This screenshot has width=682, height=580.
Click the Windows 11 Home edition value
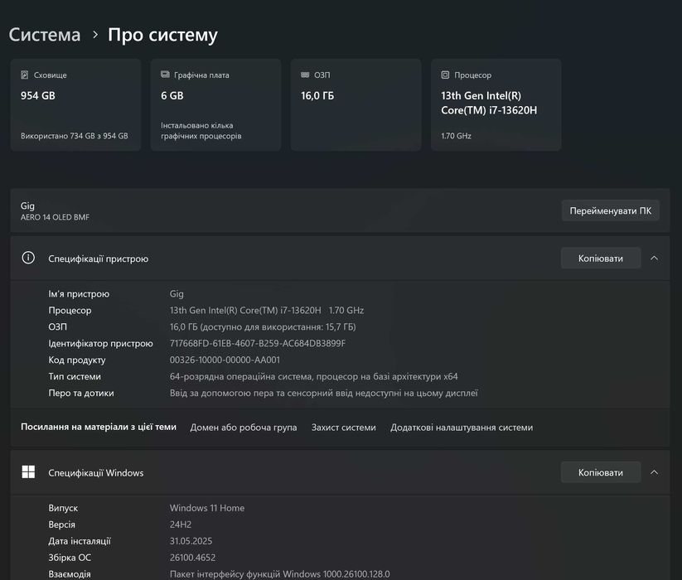207,508
